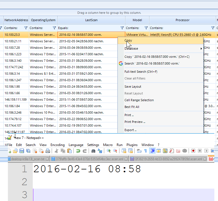The image size is (218, 201).
Task: Click the Print icon in Notepad++ toolbar
Action: tap(48, 151)
